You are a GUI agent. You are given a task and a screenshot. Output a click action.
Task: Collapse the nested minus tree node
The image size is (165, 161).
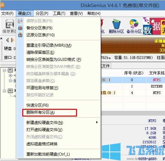point(10,80)
